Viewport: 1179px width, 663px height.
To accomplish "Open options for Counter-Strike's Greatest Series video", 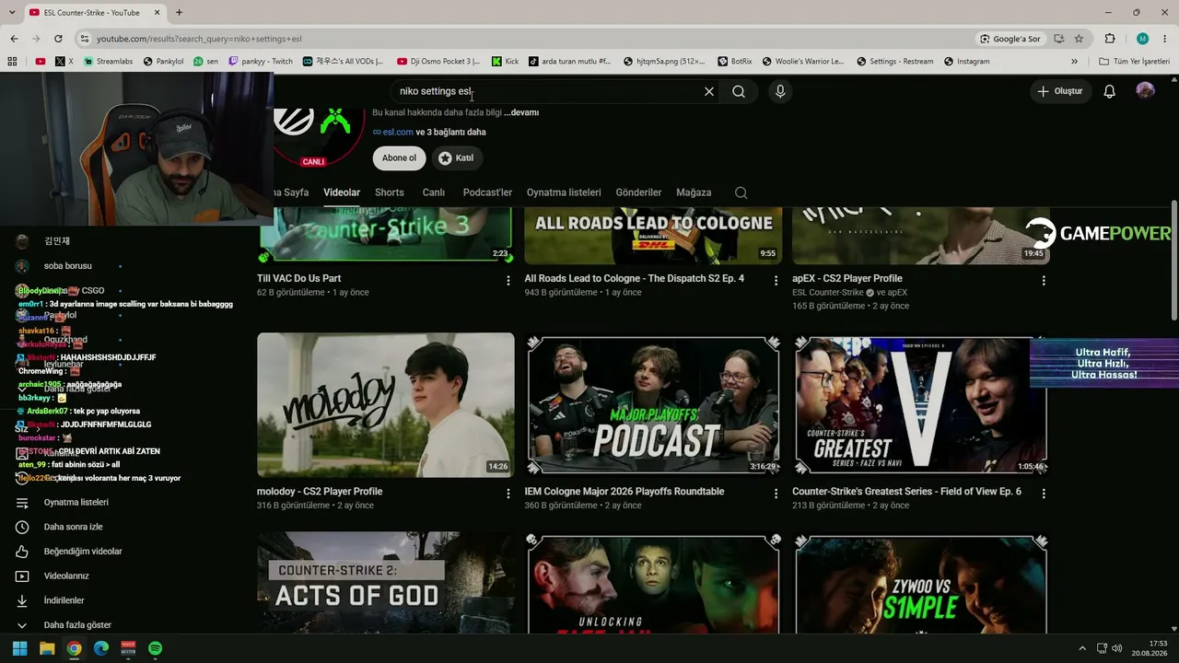I will tap(1044, 494).
